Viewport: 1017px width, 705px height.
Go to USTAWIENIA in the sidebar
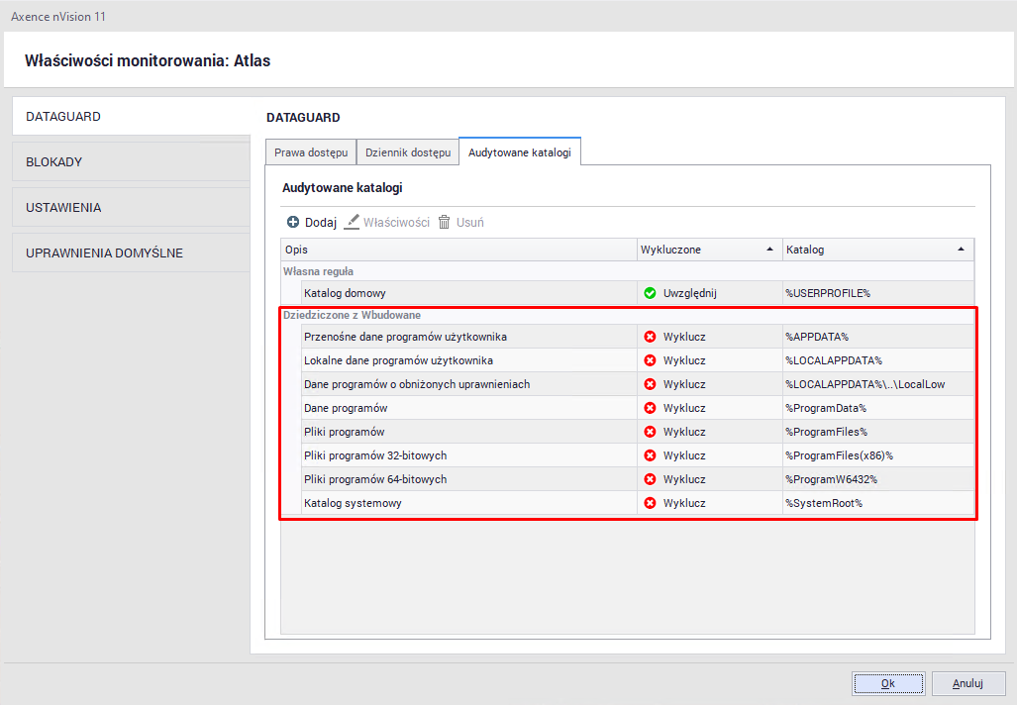pos(131,208)
